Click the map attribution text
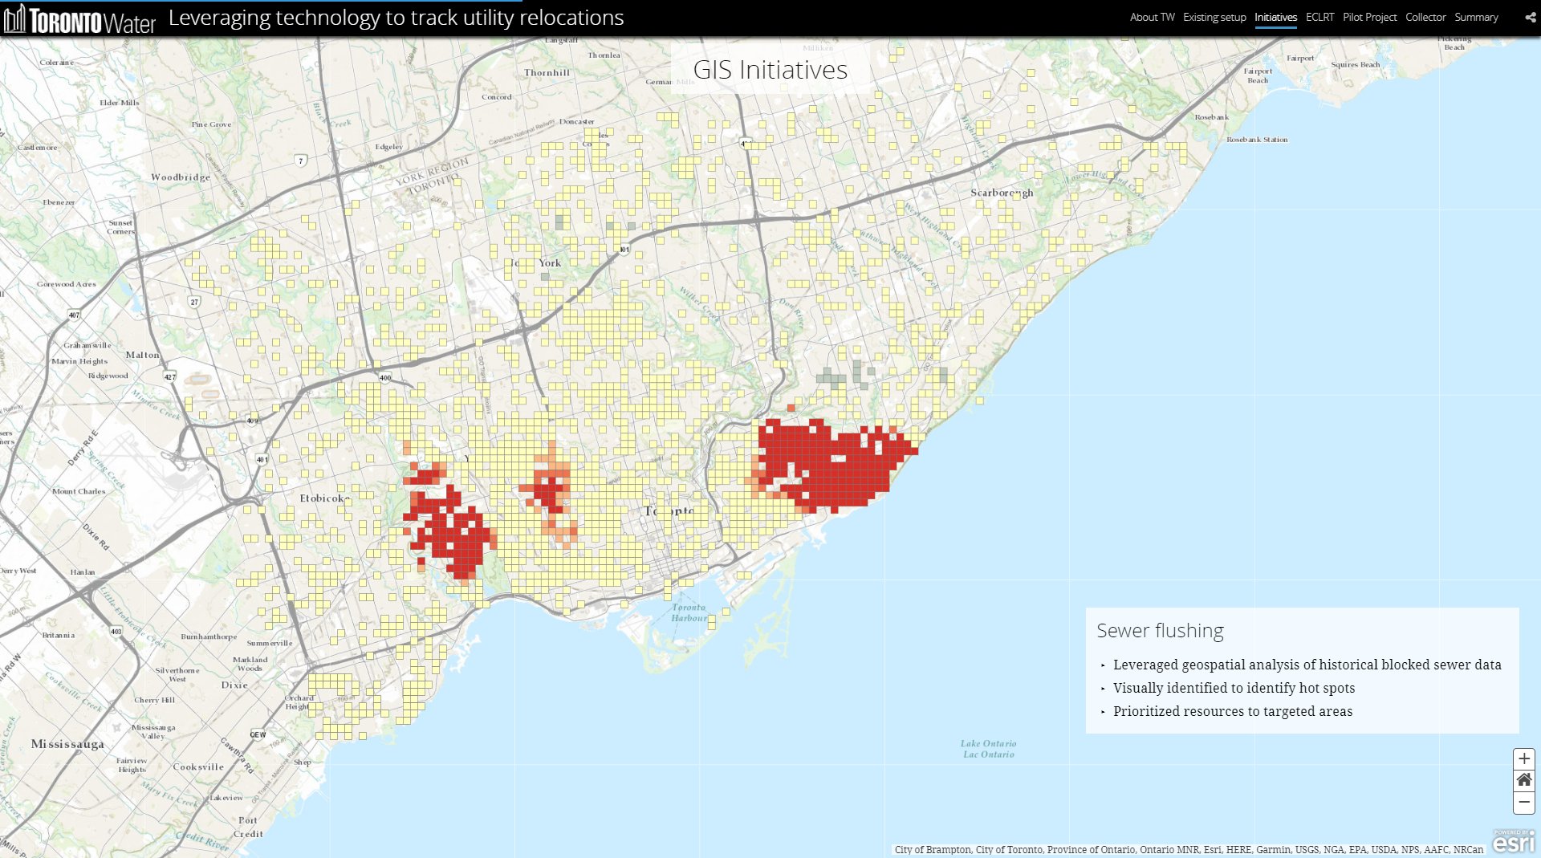This screenshot has height=858, width=1541. [x=1189, y=849]
